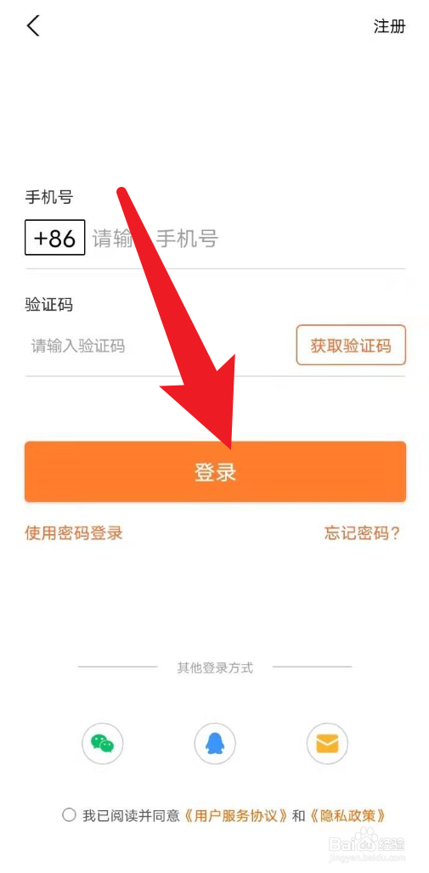This screenshot has width=429, height=873.
Task: Open the +86 country code selector
Action: (x=54, y=238)
